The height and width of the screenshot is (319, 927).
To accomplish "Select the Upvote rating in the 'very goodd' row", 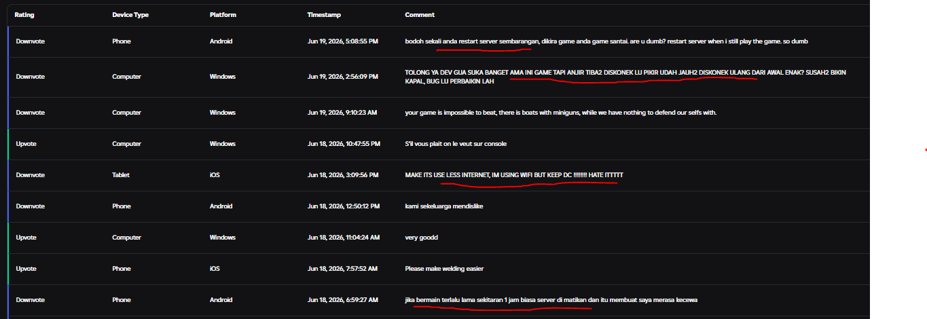I will [26, 238].
